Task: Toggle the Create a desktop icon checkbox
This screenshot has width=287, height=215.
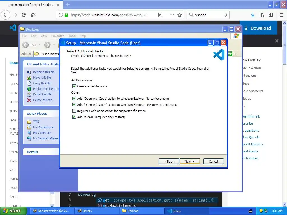Action: tap(74, 86)
